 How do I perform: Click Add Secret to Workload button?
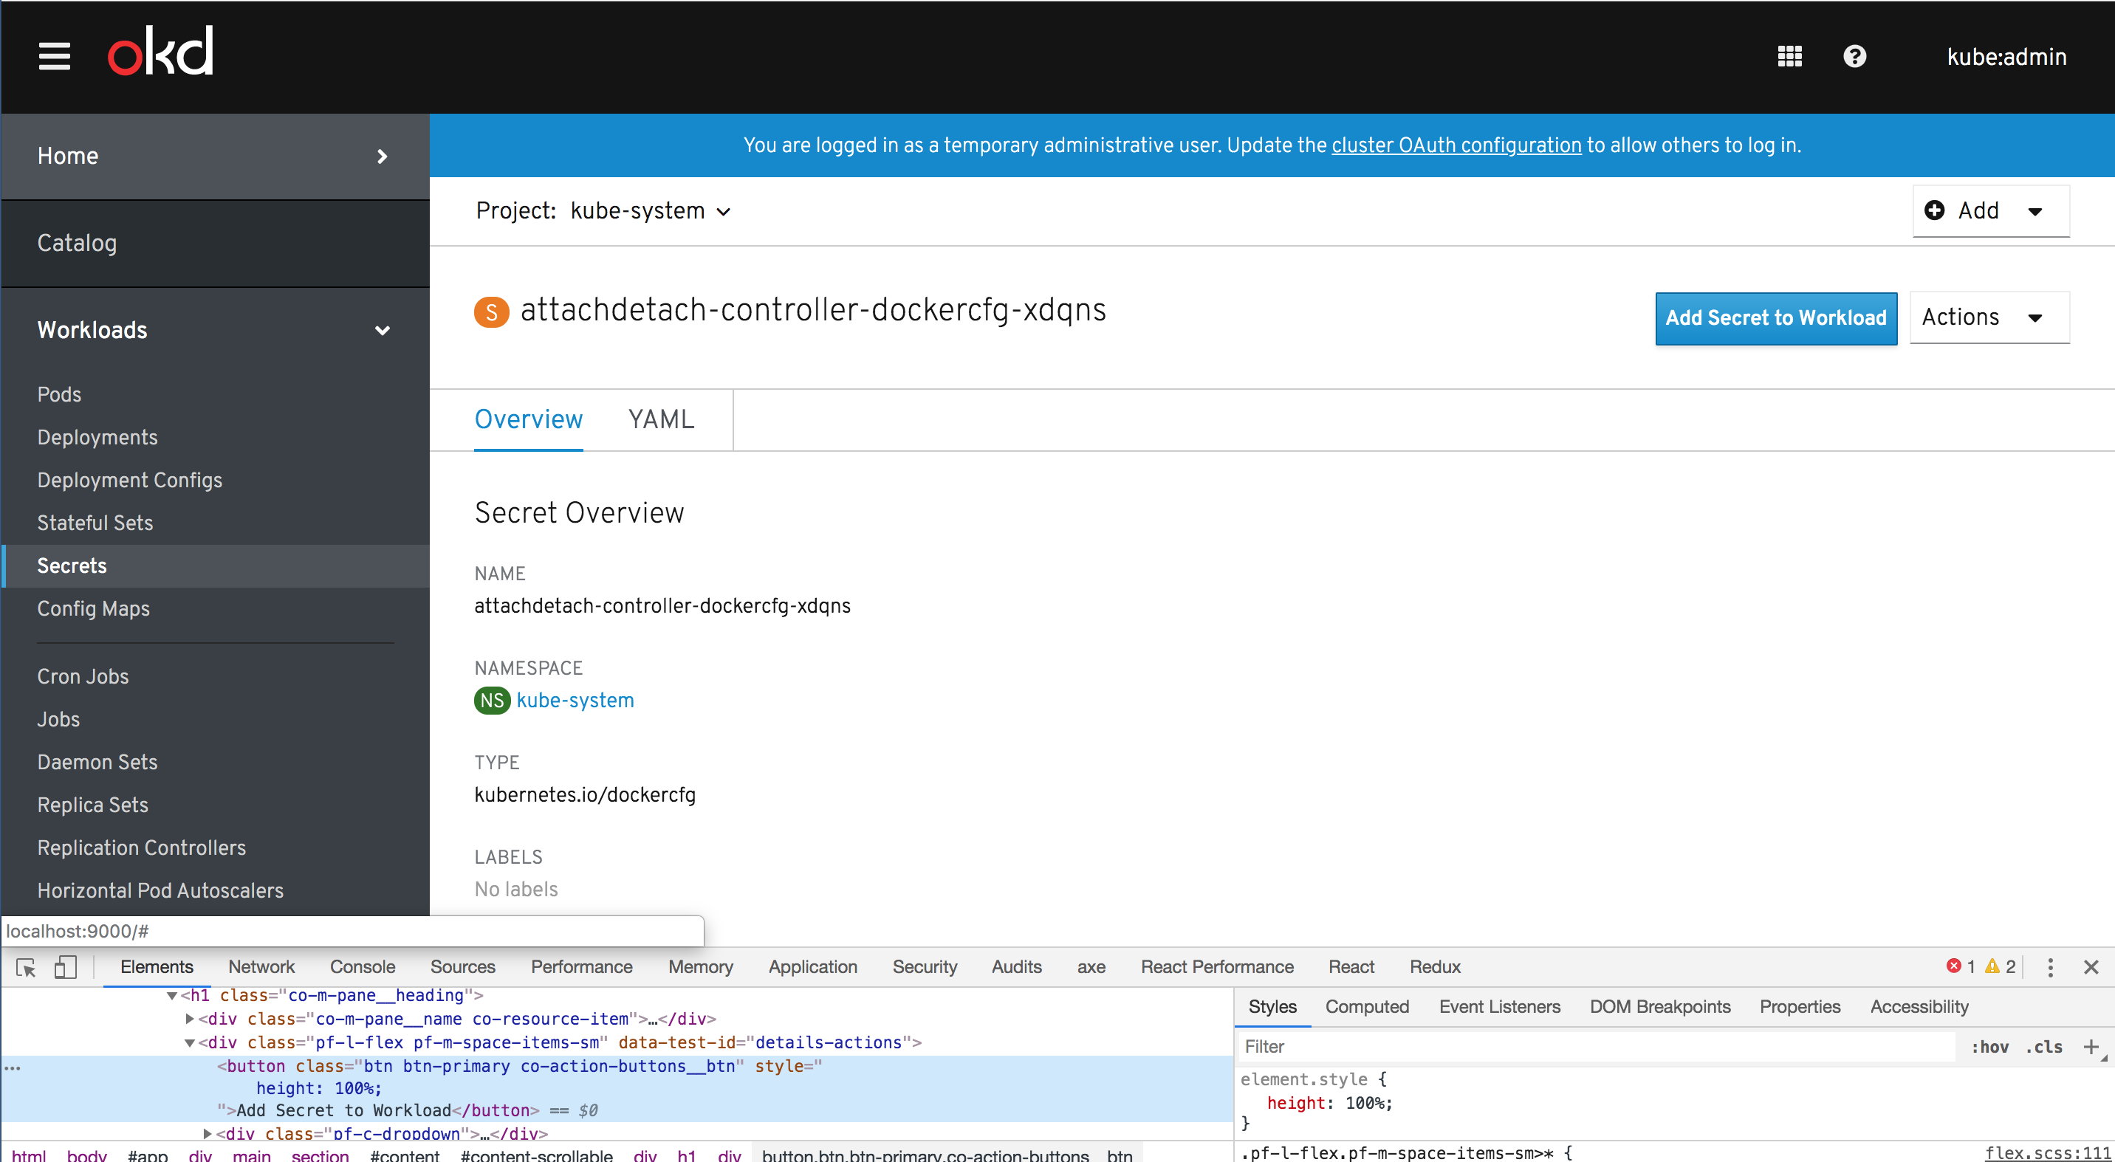(1775, 318)
